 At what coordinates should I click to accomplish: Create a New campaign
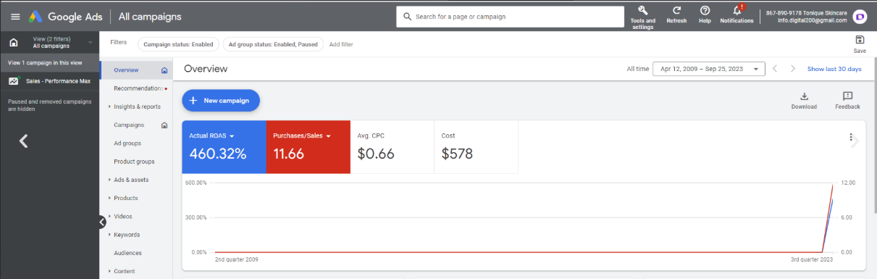click(x=221, y=101)
